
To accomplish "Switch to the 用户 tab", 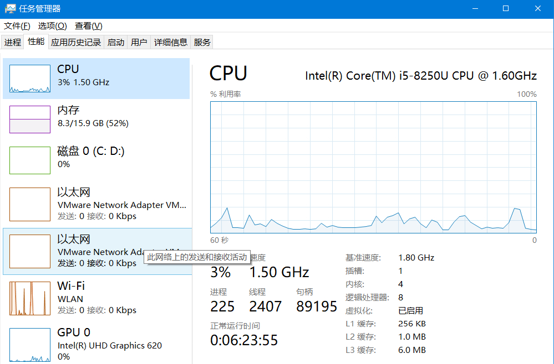I will tap(139, 43).
